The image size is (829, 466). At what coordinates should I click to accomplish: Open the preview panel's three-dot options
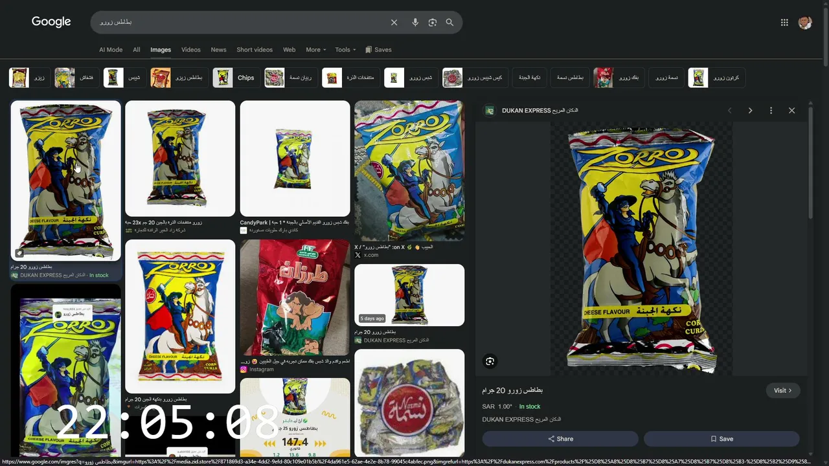(x=771, y=111)
